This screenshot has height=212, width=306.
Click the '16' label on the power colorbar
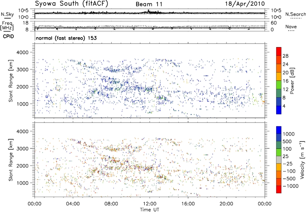tap(285, 81)
